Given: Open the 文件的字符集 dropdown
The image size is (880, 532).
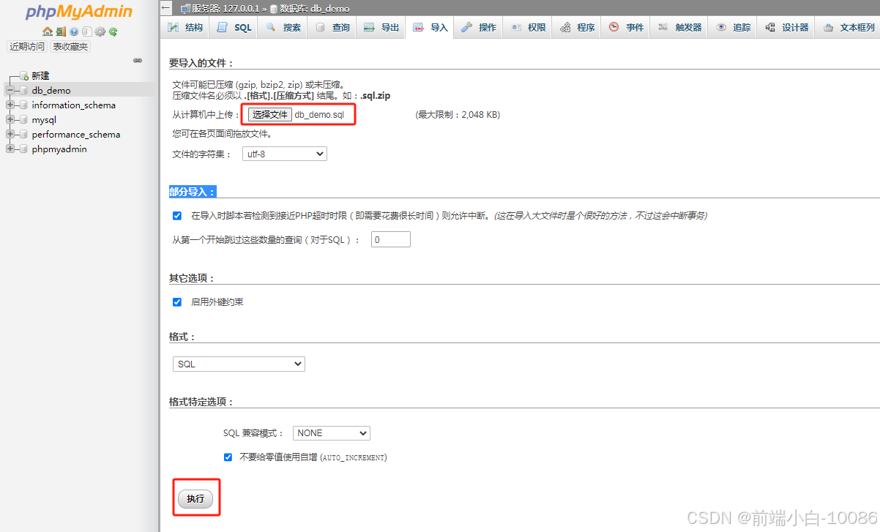Looking at the screenshot, I should 284,154.
